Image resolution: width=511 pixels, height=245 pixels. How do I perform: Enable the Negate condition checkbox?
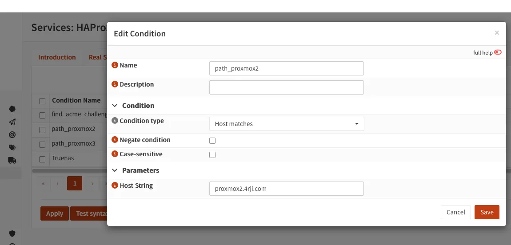[x=212, y=141]
